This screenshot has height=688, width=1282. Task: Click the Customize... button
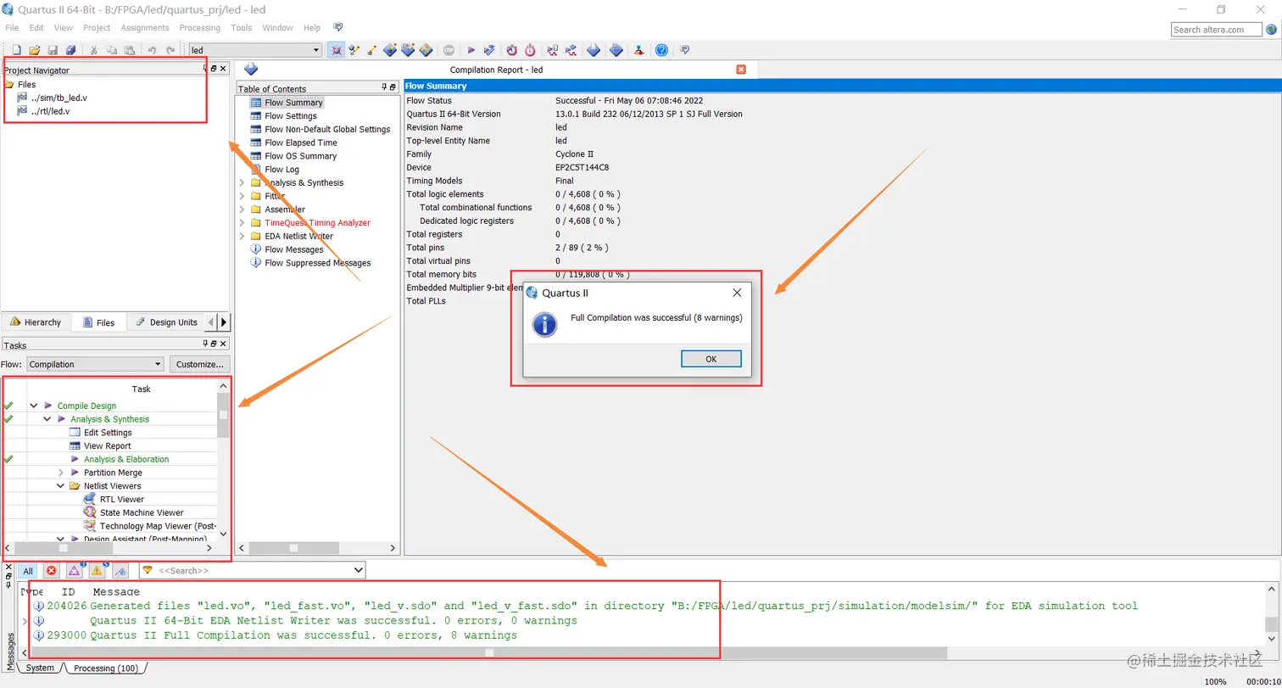pos(199,365)
